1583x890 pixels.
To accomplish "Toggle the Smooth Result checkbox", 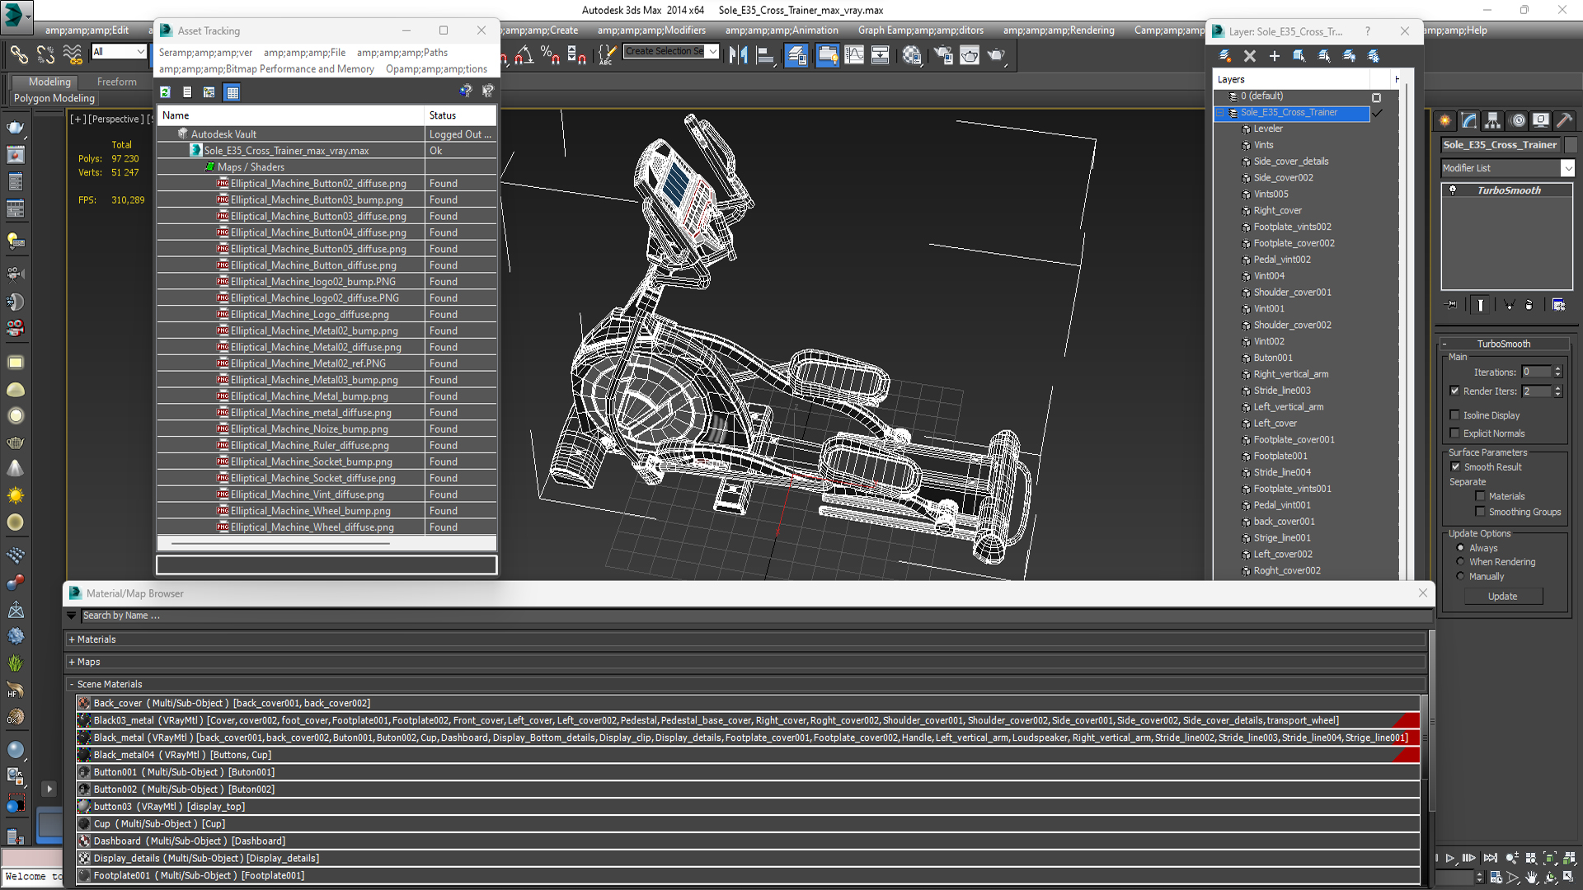I will point(1456,467).
